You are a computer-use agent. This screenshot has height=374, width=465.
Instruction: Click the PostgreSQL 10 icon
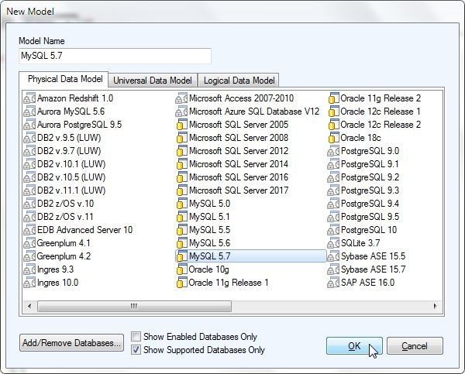click(333, 230)
